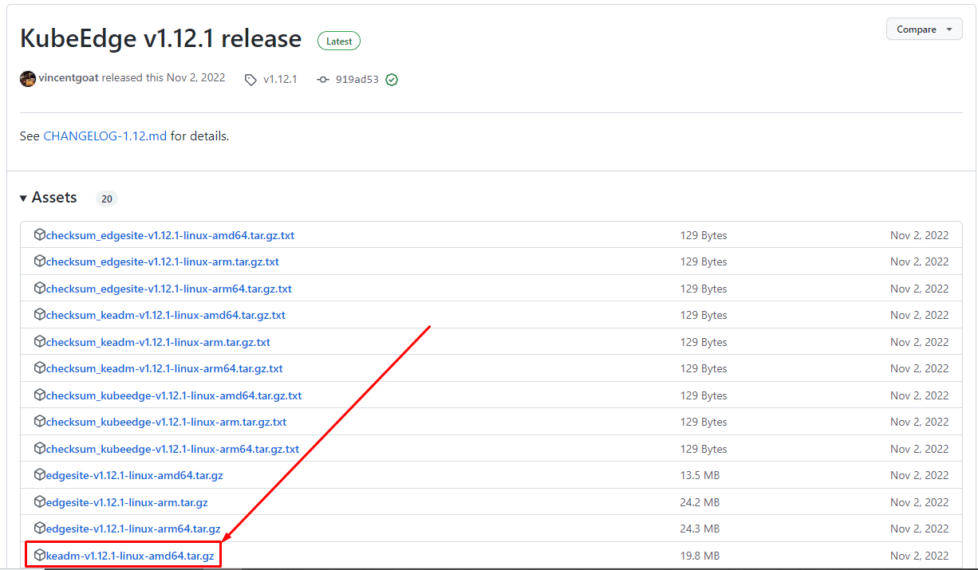Click the release date Nov 2, 2022 text near author

[x=195, y=78]
